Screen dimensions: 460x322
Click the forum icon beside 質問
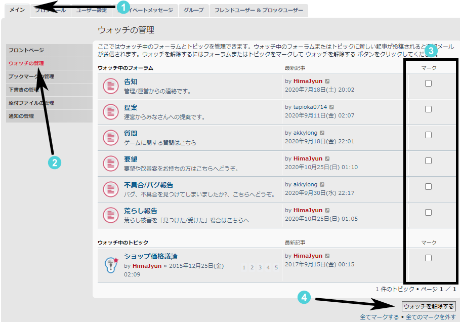111,138
